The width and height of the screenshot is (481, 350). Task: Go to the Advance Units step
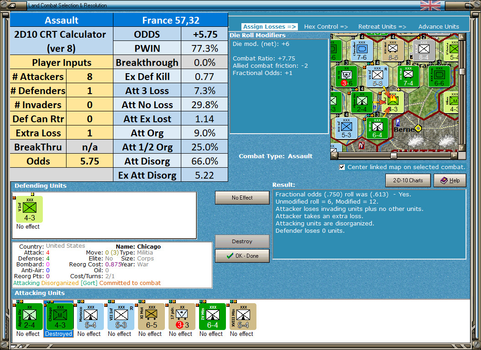click(x=439, y=27)
